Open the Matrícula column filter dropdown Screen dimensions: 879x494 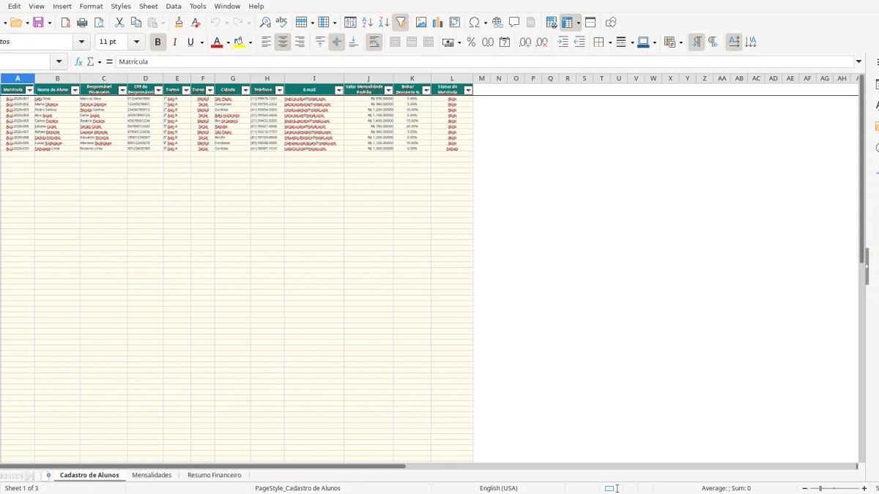coord(29,90)
